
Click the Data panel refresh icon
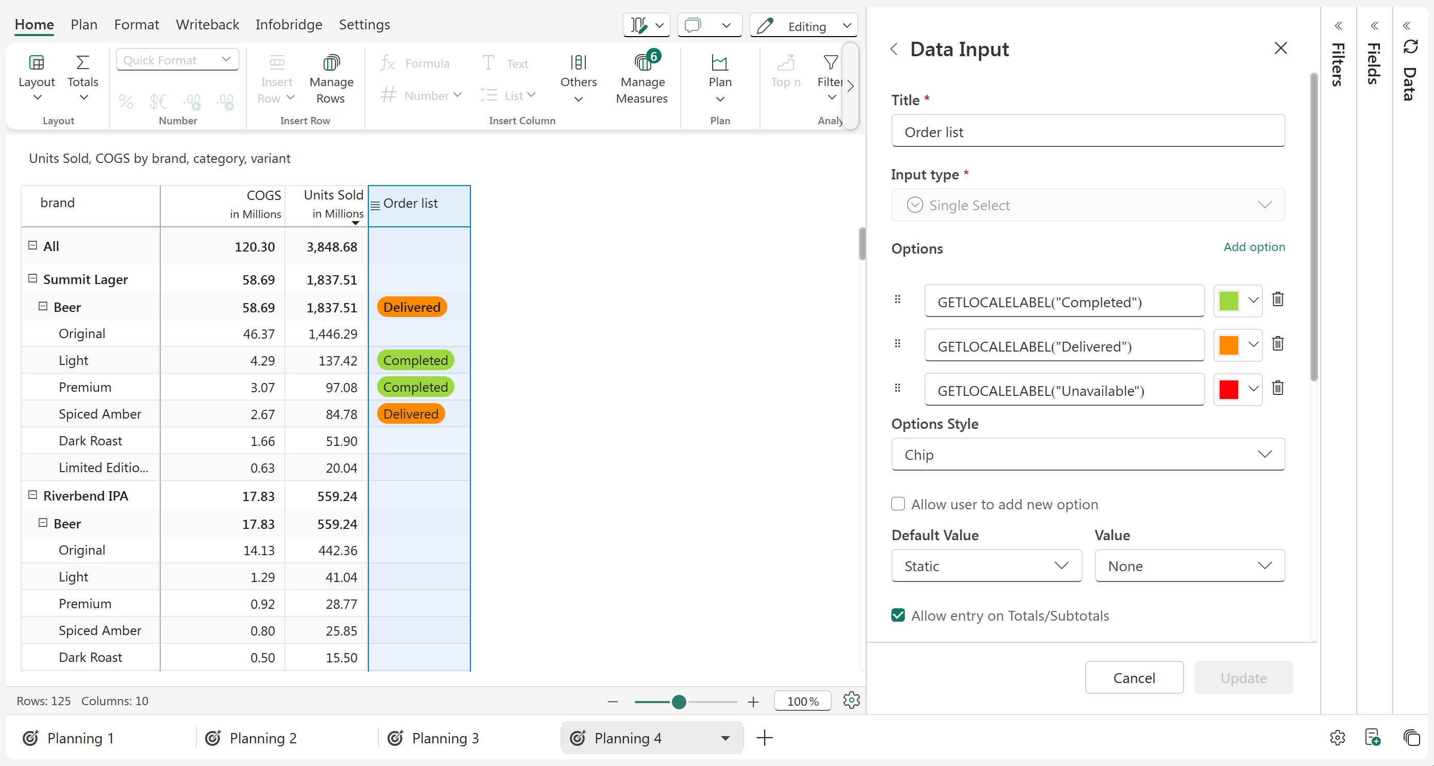(x=1411, y=47)
